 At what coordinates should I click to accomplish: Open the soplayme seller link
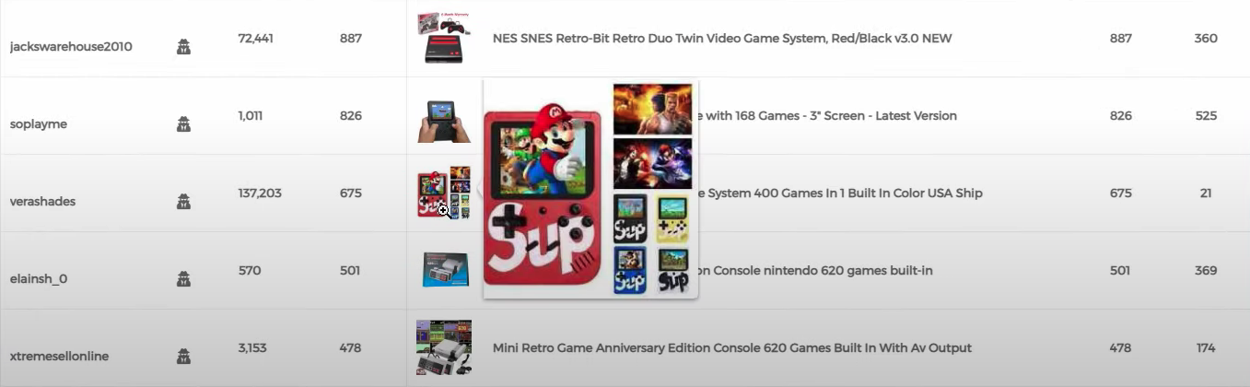(38, 123)
